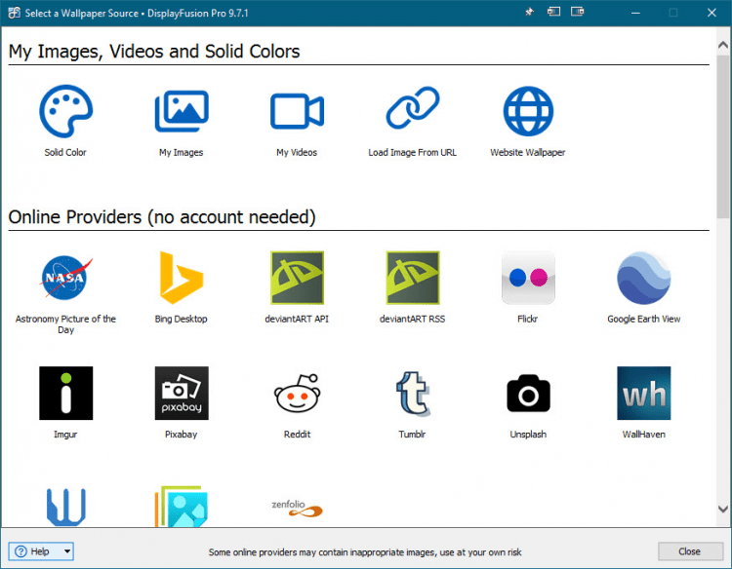Choose the Google Earth View icon
The image size is (732, 569).
click(x=644, y=278)
